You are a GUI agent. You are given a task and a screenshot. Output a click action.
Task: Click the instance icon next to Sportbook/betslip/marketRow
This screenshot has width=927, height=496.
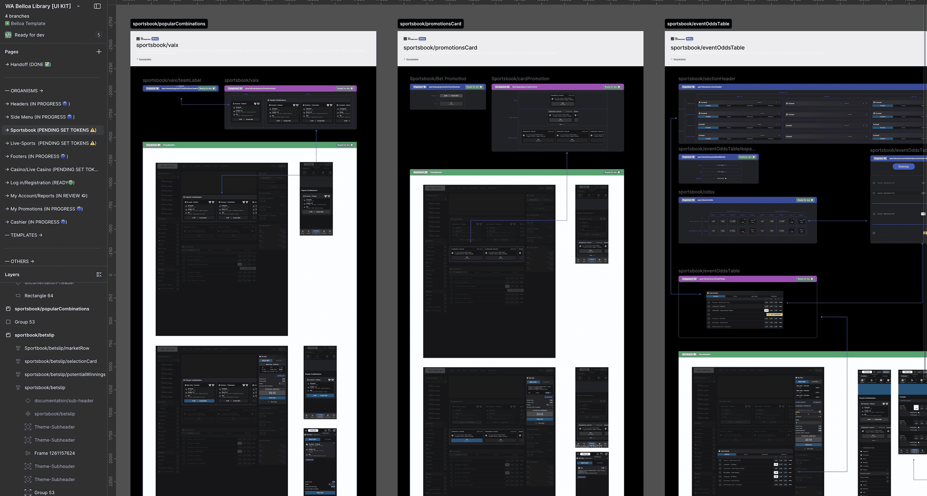click(17, 348)
